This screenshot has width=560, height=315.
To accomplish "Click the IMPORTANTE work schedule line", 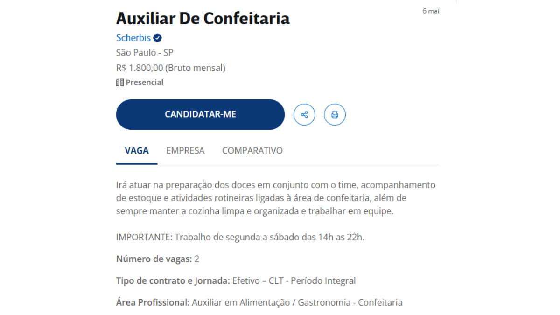I will coord(240,237).
